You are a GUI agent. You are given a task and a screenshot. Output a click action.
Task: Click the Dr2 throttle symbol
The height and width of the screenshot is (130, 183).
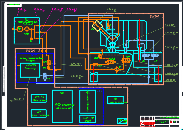[x=96, y=65]
